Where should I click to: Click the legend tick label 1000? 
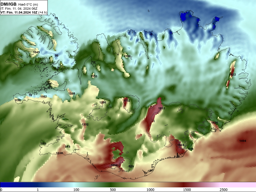150,190
